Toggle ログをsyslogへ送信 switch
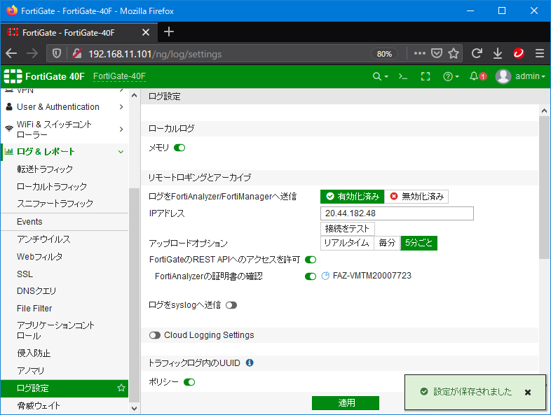Viewport: 551px width, 415px height. pyautogui.click(x=231, y=305)
